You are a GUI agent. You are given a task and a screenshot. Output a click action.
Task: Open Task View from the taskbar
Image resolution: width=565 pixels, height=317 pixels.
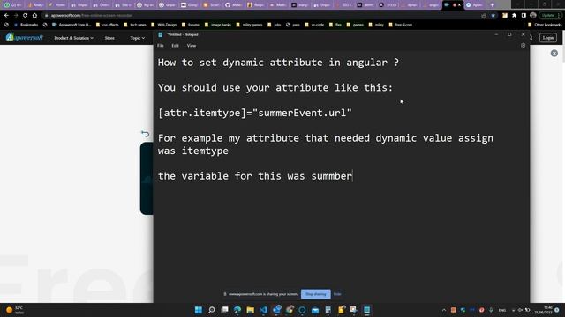pyautogui.click(x=224, y=310)
